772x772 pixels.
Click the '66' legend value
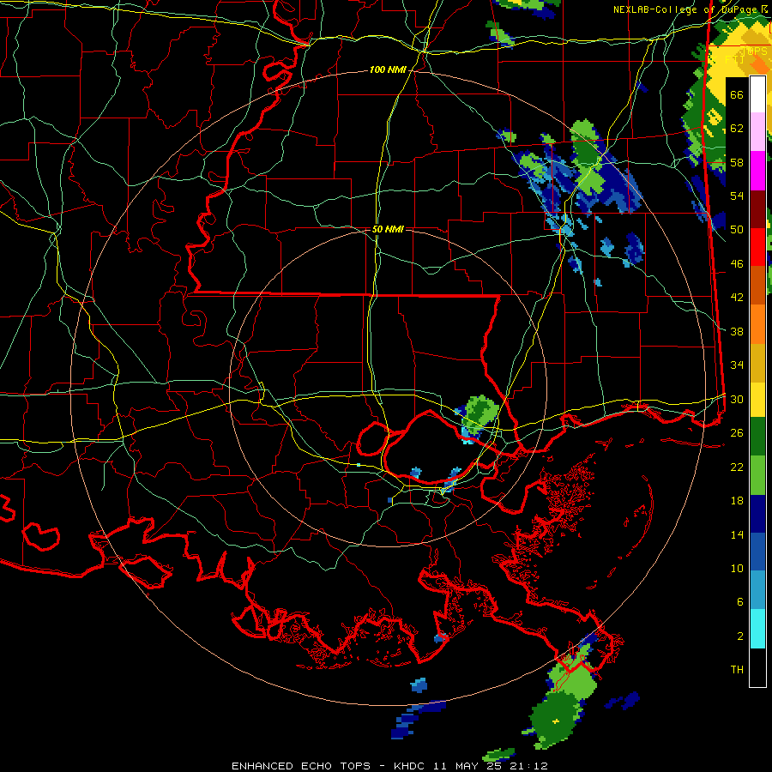click(737, 94)
